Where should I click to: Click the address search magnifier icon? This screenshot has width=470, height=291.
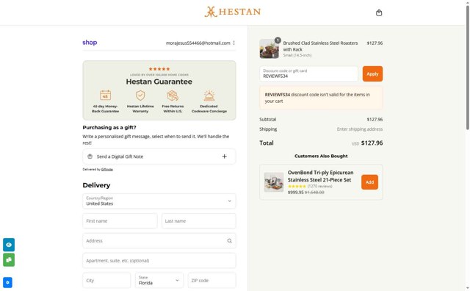[229, 240]
